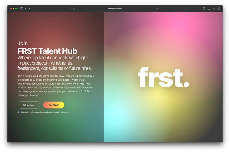Click the large frst. logo

(x=163, y=77)
